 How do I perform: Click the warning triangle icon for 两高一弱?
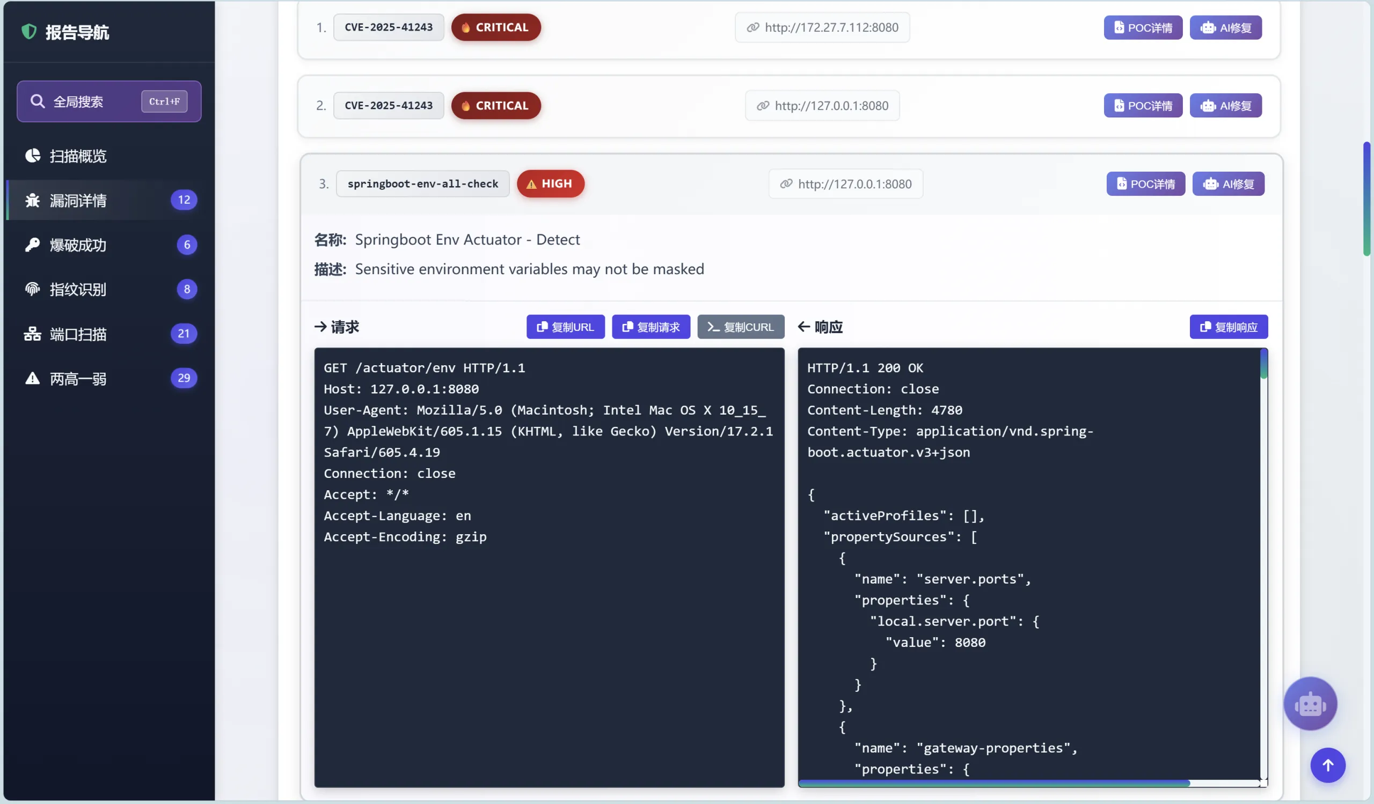(32, 379)
